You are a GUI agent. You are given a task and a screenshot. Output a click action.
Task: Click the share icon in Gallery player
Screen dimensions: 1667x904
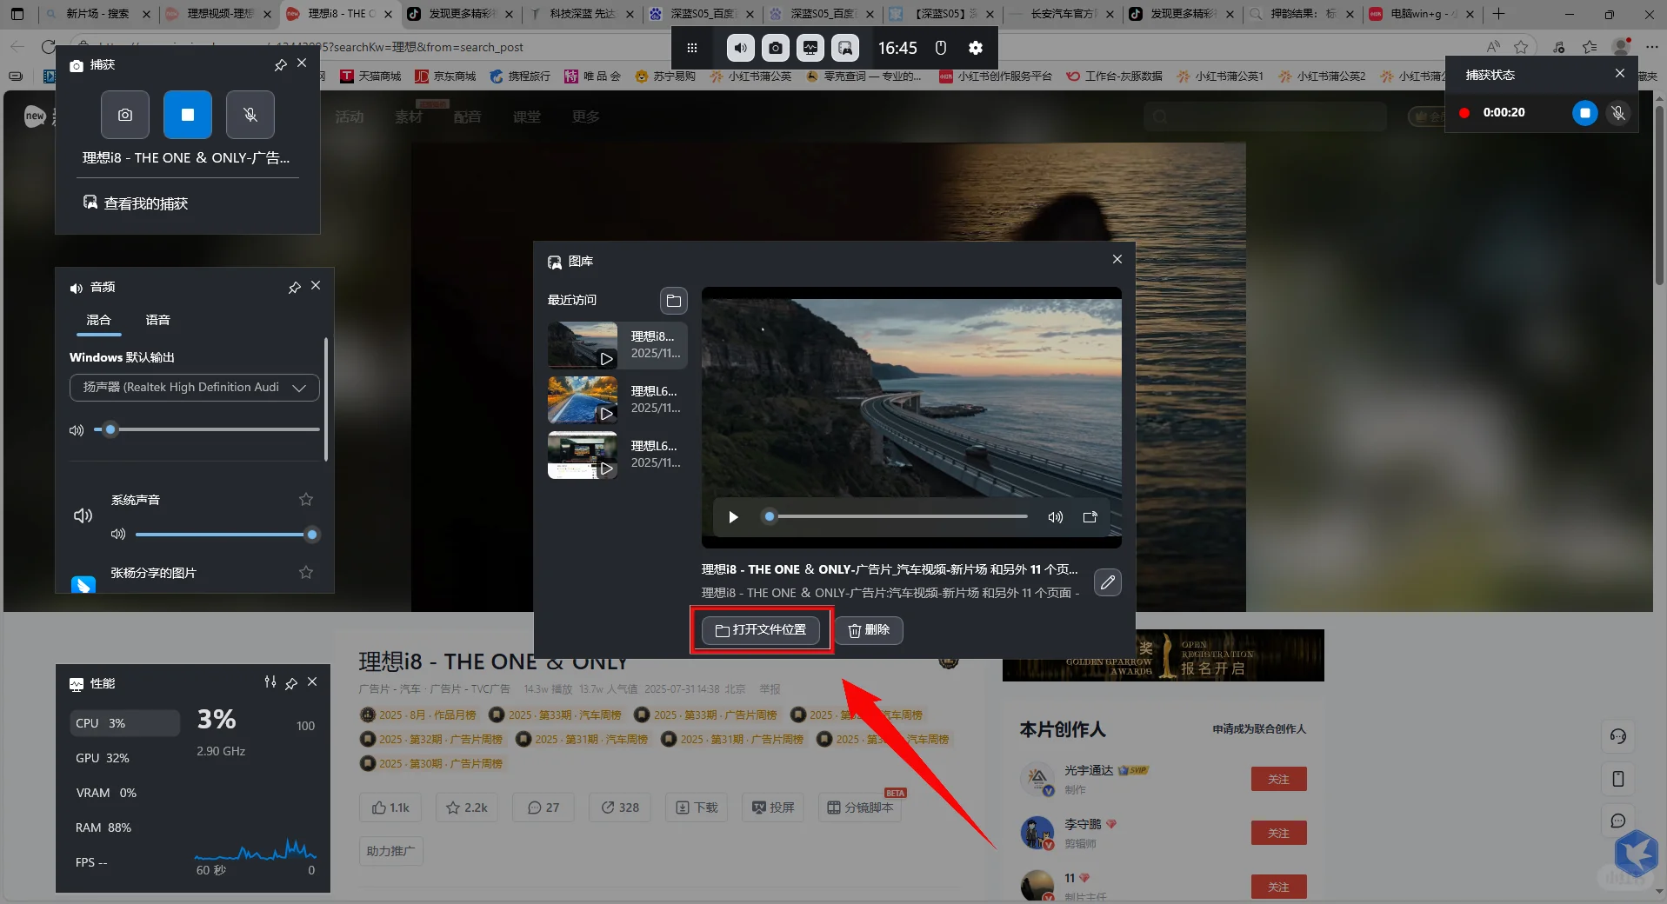[1090, 517]
